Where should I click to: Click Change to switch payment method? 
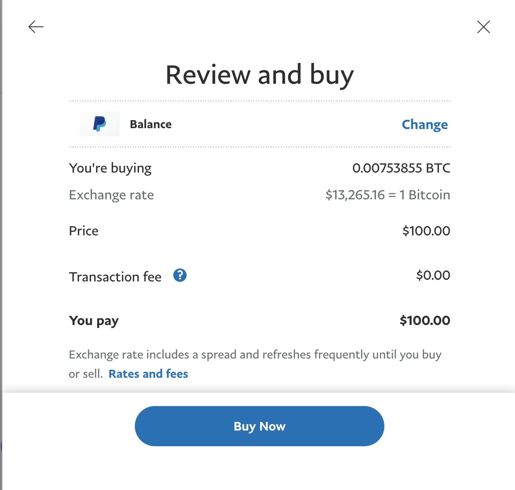pos(425,124)
